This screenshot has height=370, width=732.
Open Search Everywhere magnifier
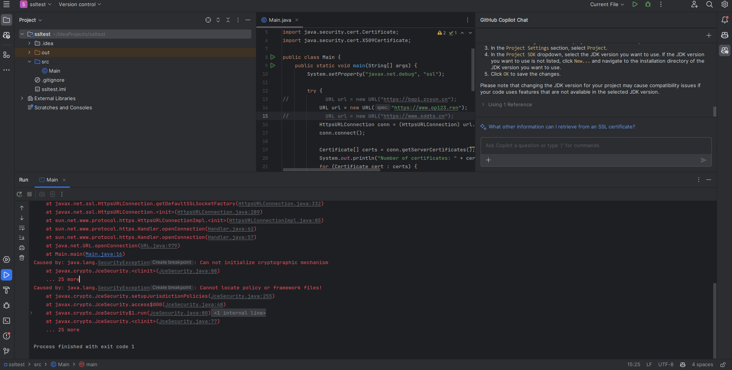tap(709, 5)
